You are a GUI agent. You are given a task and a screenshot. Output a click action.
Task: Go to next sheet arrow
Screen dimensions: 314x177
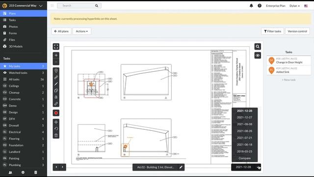(63, 167)
